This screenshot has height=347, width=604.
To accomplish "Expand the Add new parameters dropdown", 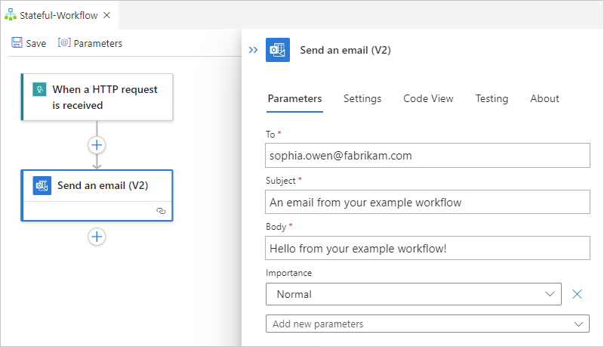I will coord(427,324).
